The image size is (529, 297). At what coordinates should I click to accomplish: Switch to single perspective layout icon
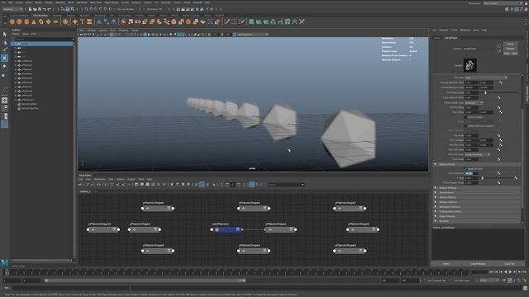point(4,101)
